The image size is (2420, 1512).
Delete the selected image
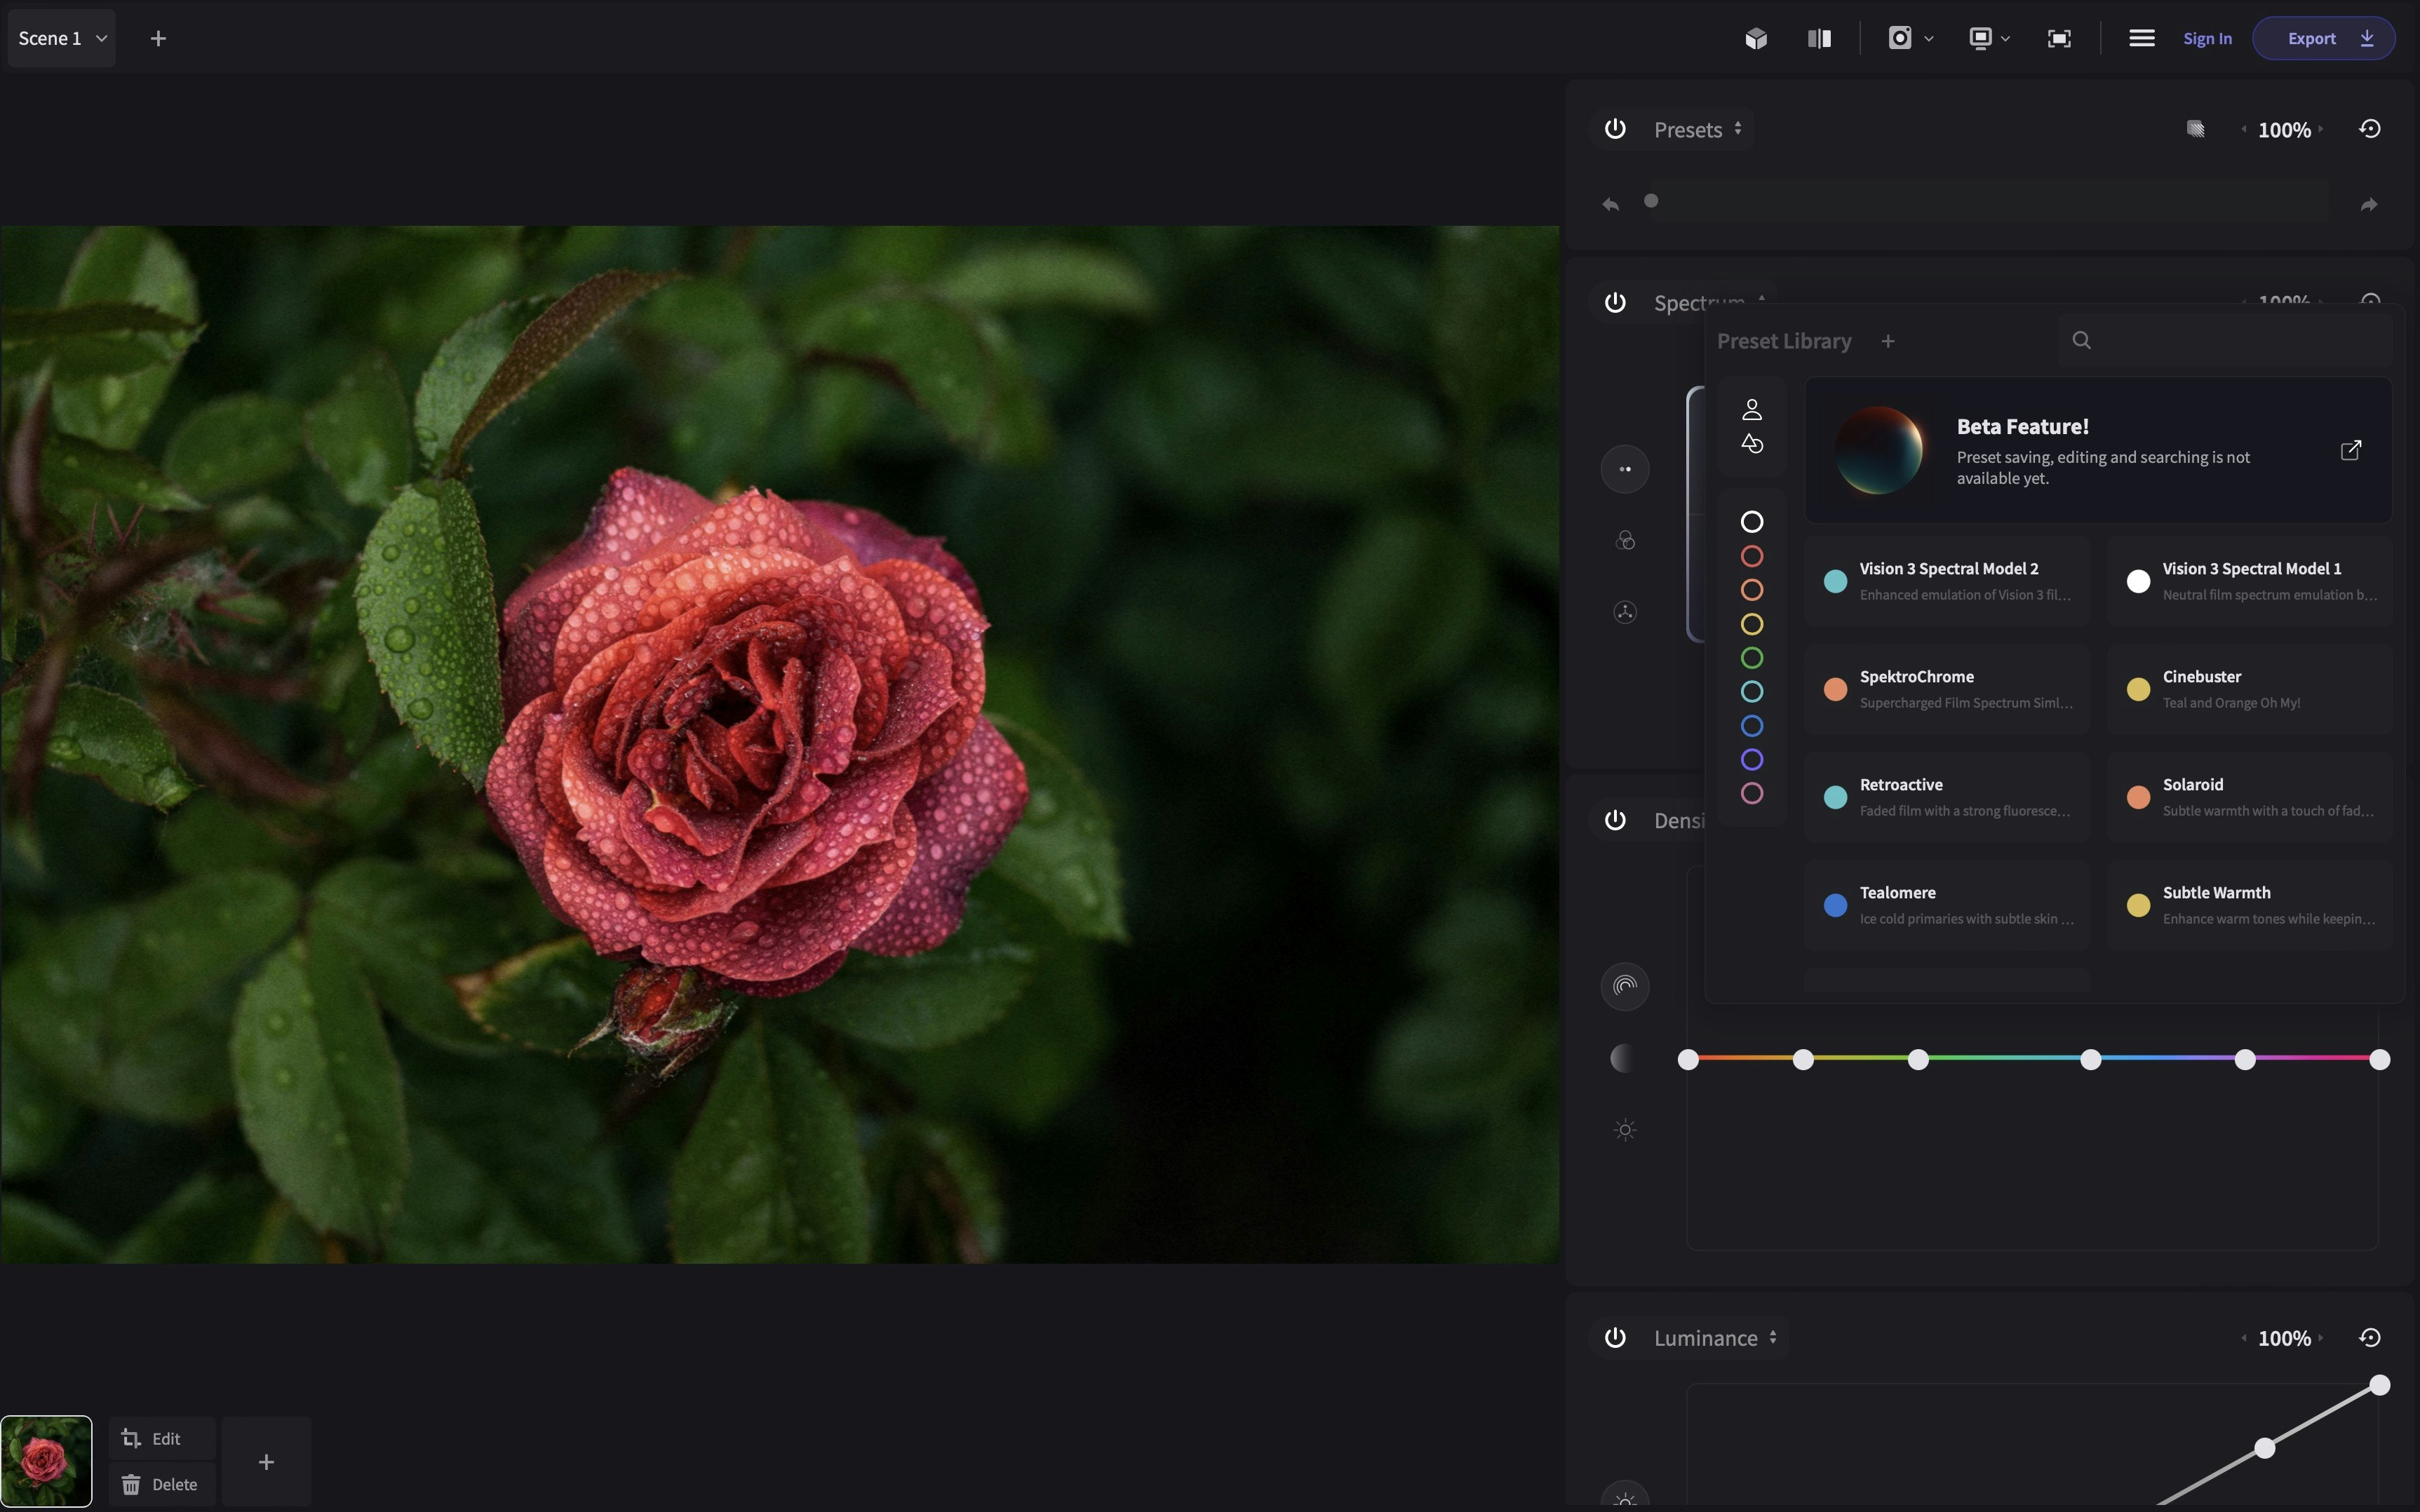click(162, 1484)
